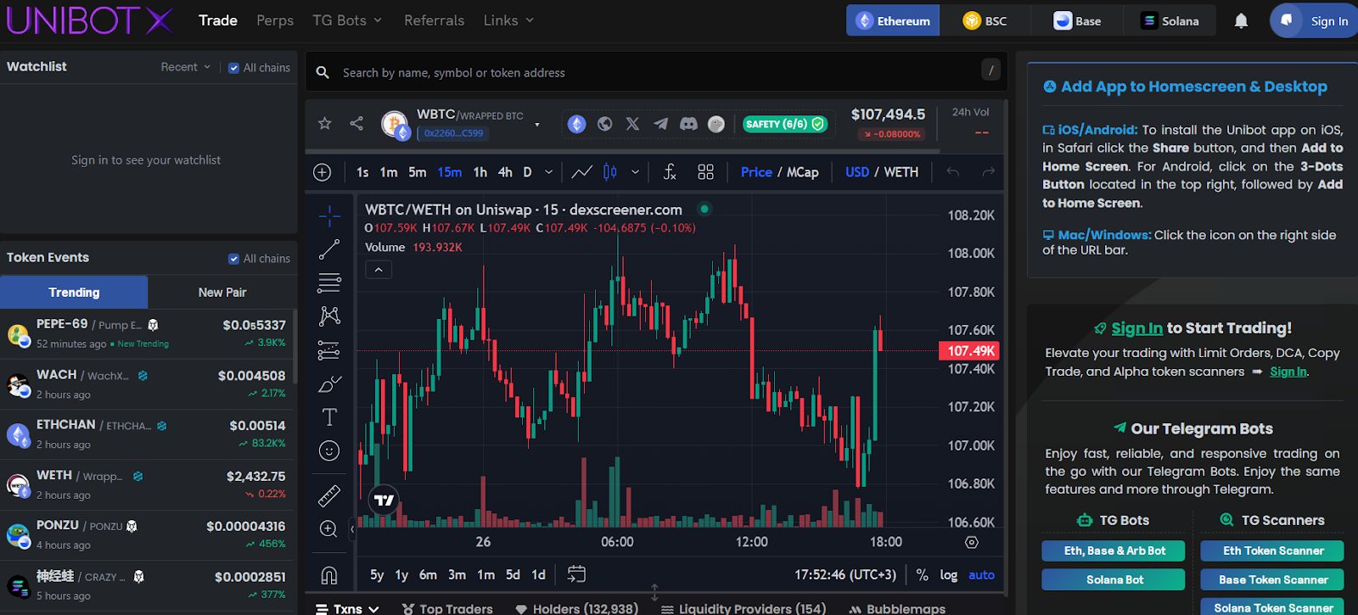The height and width of the screenshot is (615, 1358).
Task: Toggle percent scale on chart
Action: coord(922,574)
